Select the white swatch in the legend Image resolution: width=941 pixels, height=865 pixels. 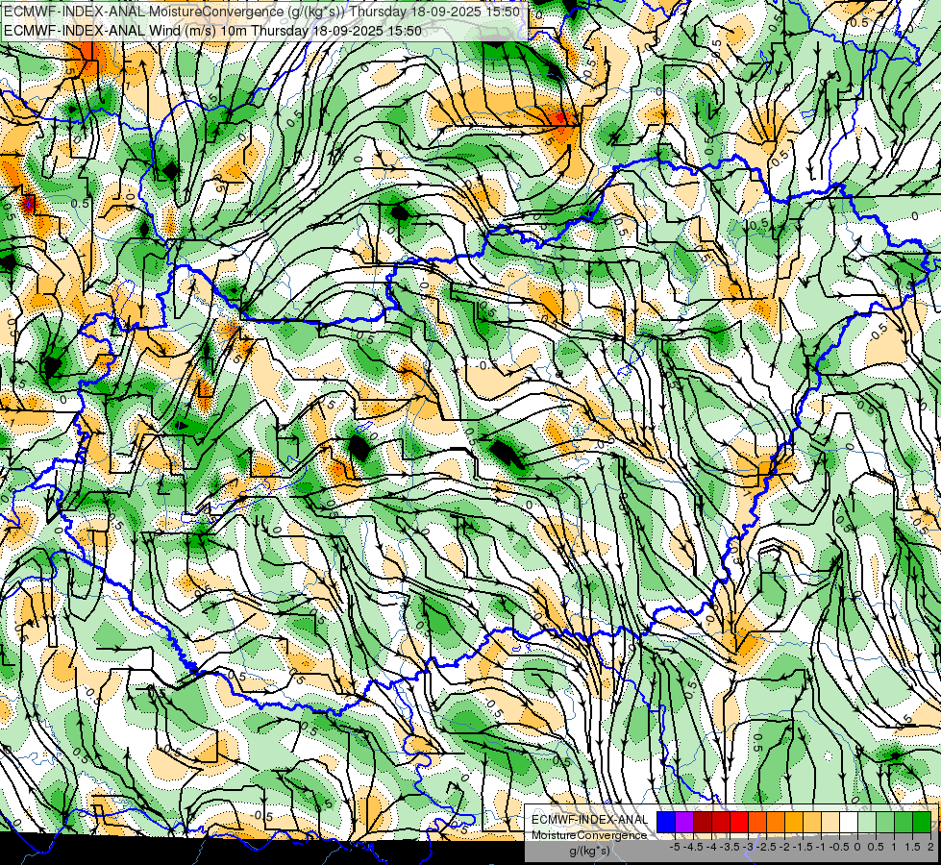click(x=849, y=822)
